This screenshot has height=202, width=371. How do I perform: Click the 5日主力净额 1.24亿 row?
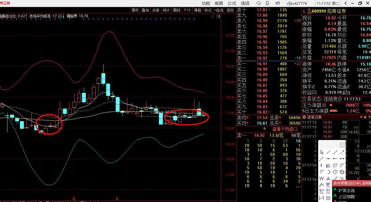point(336,111)
